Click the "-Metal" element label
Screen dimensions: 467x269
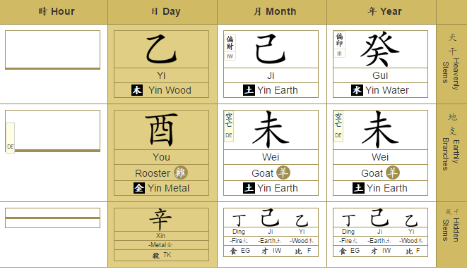pyautogui.click(x=158, y=245)
